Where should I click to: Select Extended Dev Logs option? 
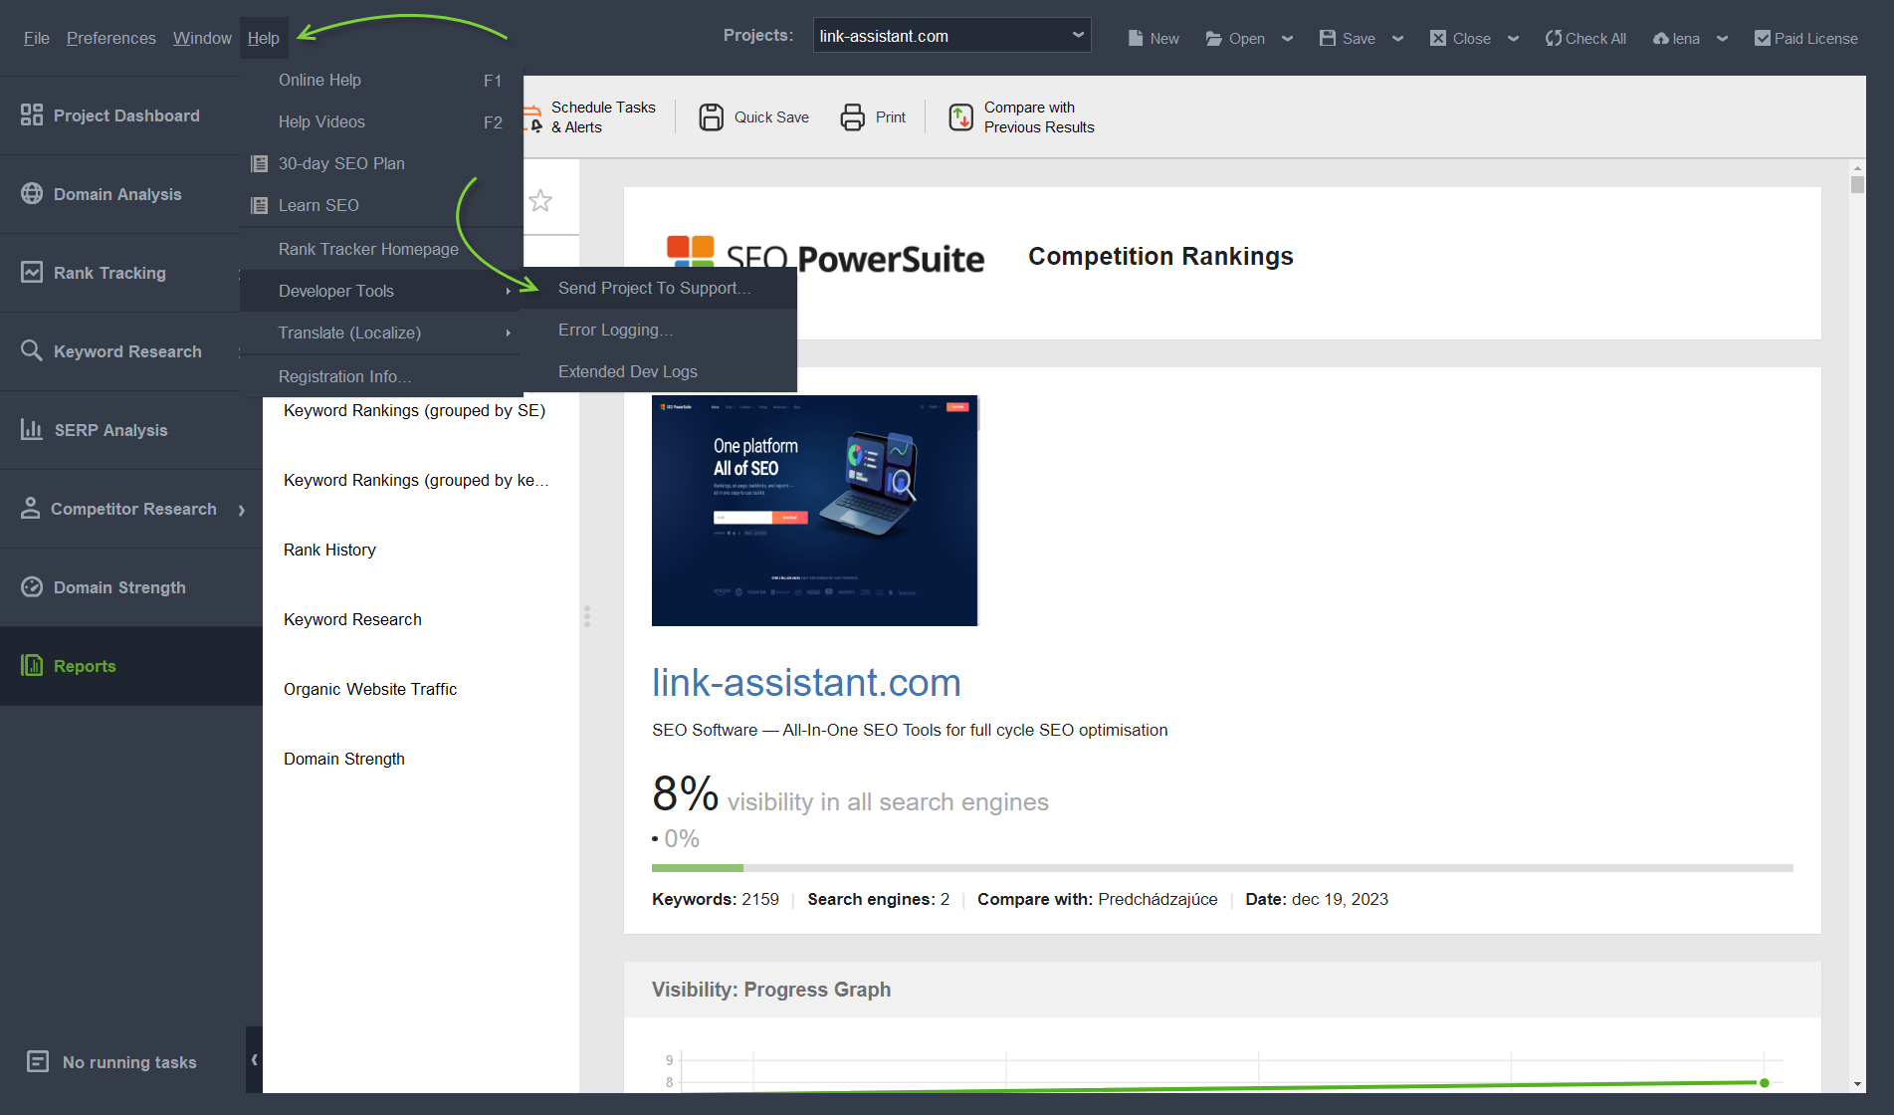click(627, 371)
